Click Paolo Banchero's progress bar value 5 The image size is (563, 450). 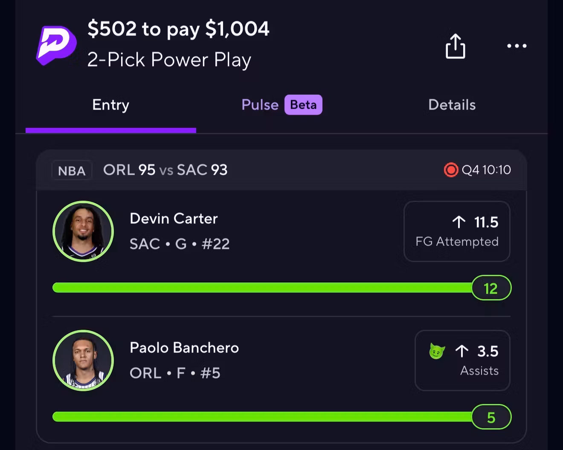point(491,417)
